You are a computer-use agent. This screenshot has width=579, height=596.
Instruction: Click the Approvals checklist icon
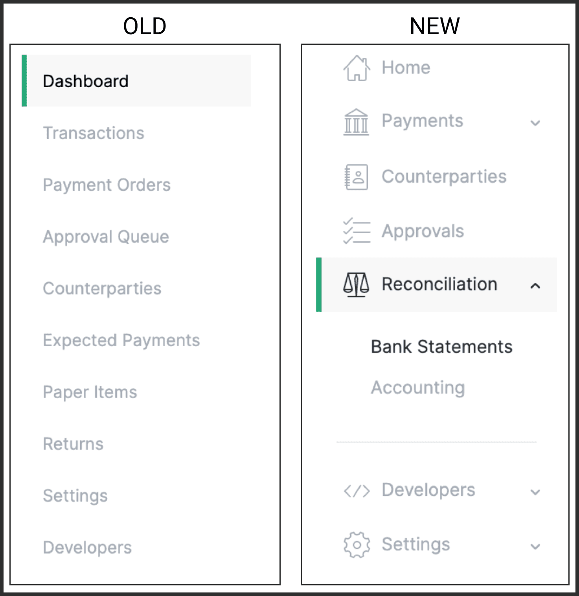357,231
